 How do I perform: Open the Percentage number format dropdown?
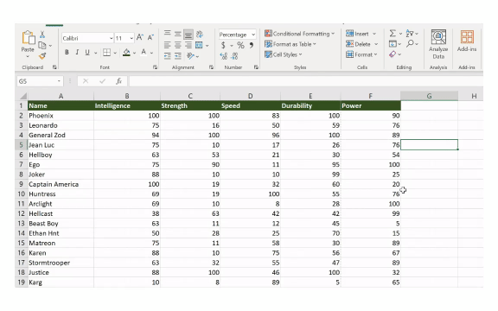pos(253,35)
